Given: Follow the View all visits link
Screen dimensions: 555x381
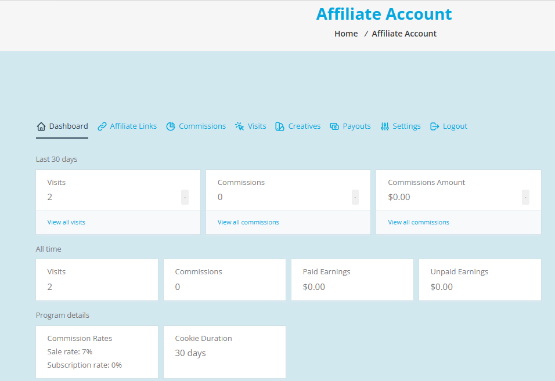Looking at the screenshot, I should point(66,222).
